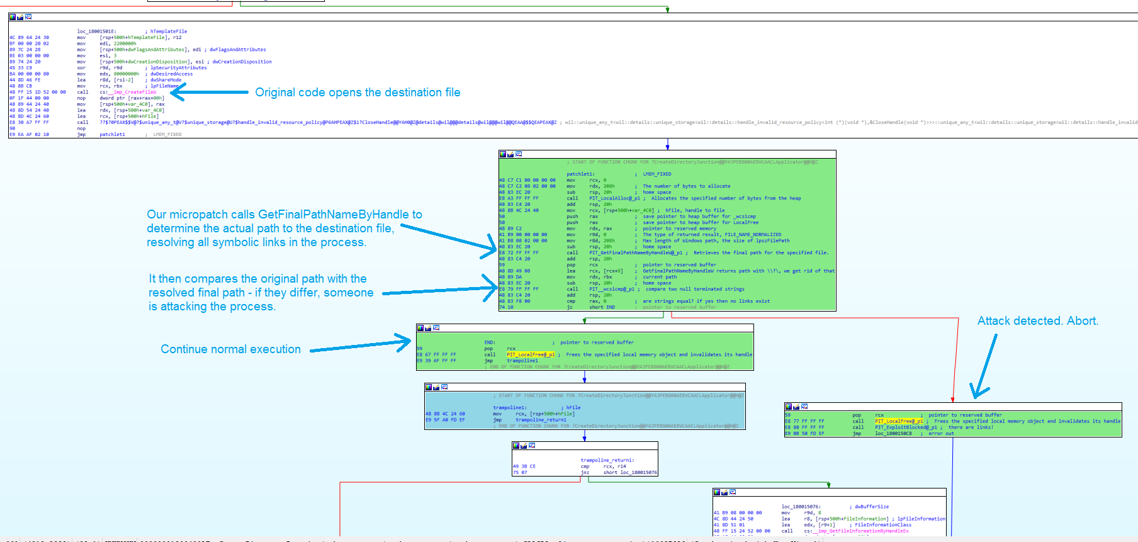Click 'cmp rcx, r14' instruction
The width and height of the screenshot is (1138, 542).
[x=604, y=466]
